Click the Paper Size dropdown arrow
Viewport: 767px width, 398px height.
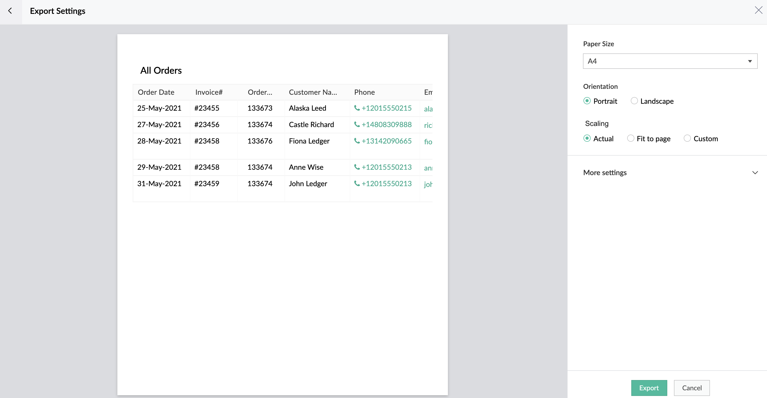point(750,61)
